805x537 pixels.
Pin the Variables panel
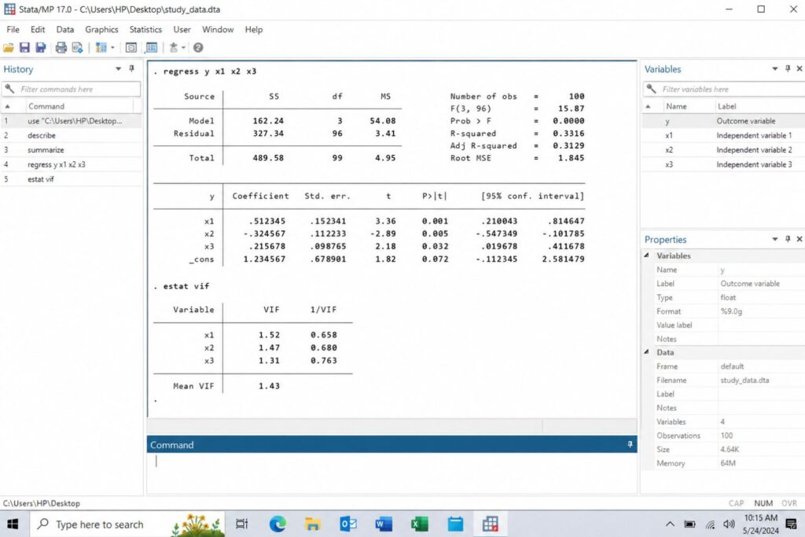(x=788, y=68)
